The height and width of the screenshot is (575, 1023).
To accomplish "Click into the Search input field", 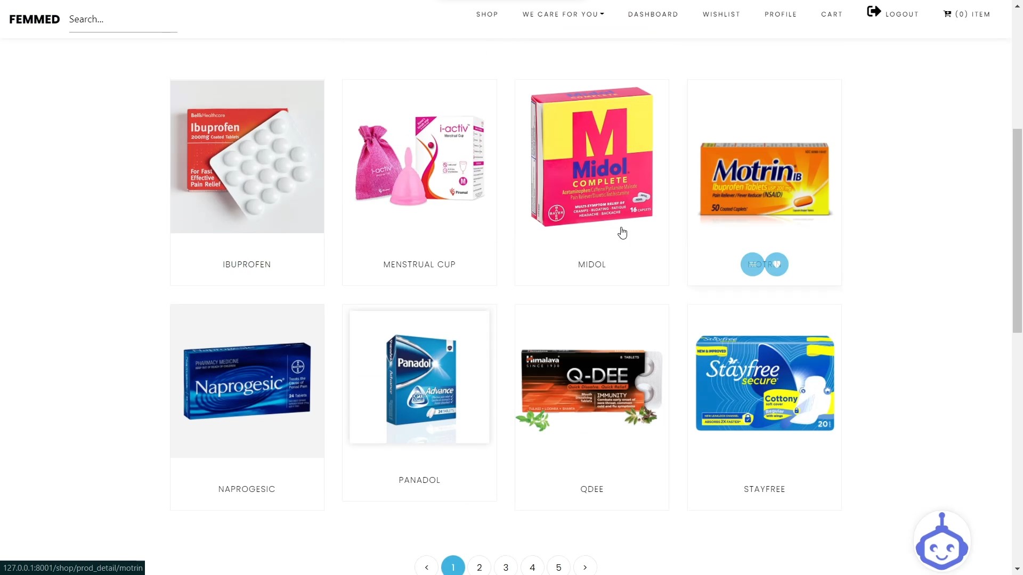I will coord(123,20).
